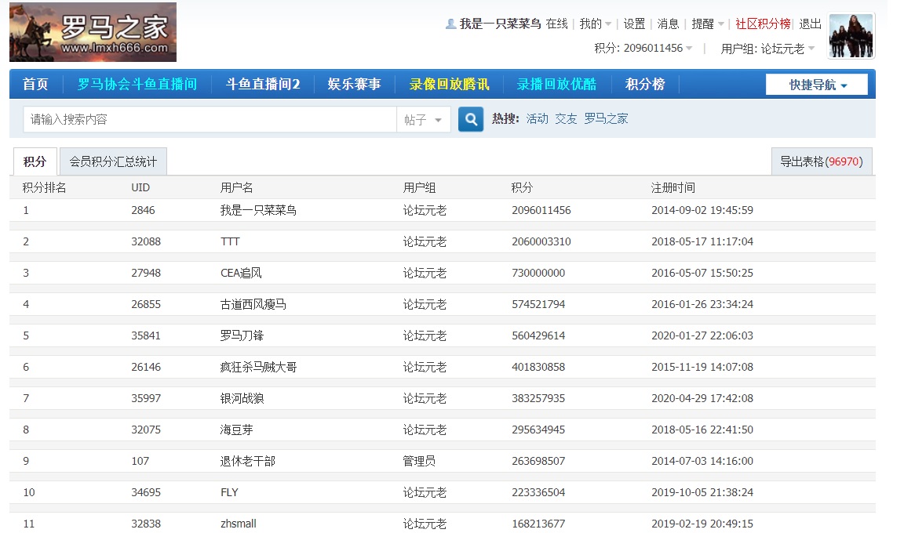904x533 pixels.
Task: Click the 退出 logout link
Action: click(810, 24)
